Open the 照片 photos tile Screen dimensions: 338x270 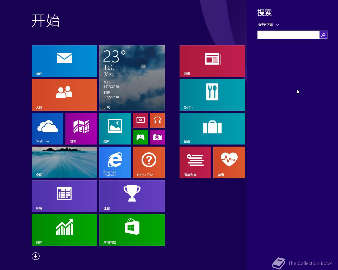tap(115, 129)
